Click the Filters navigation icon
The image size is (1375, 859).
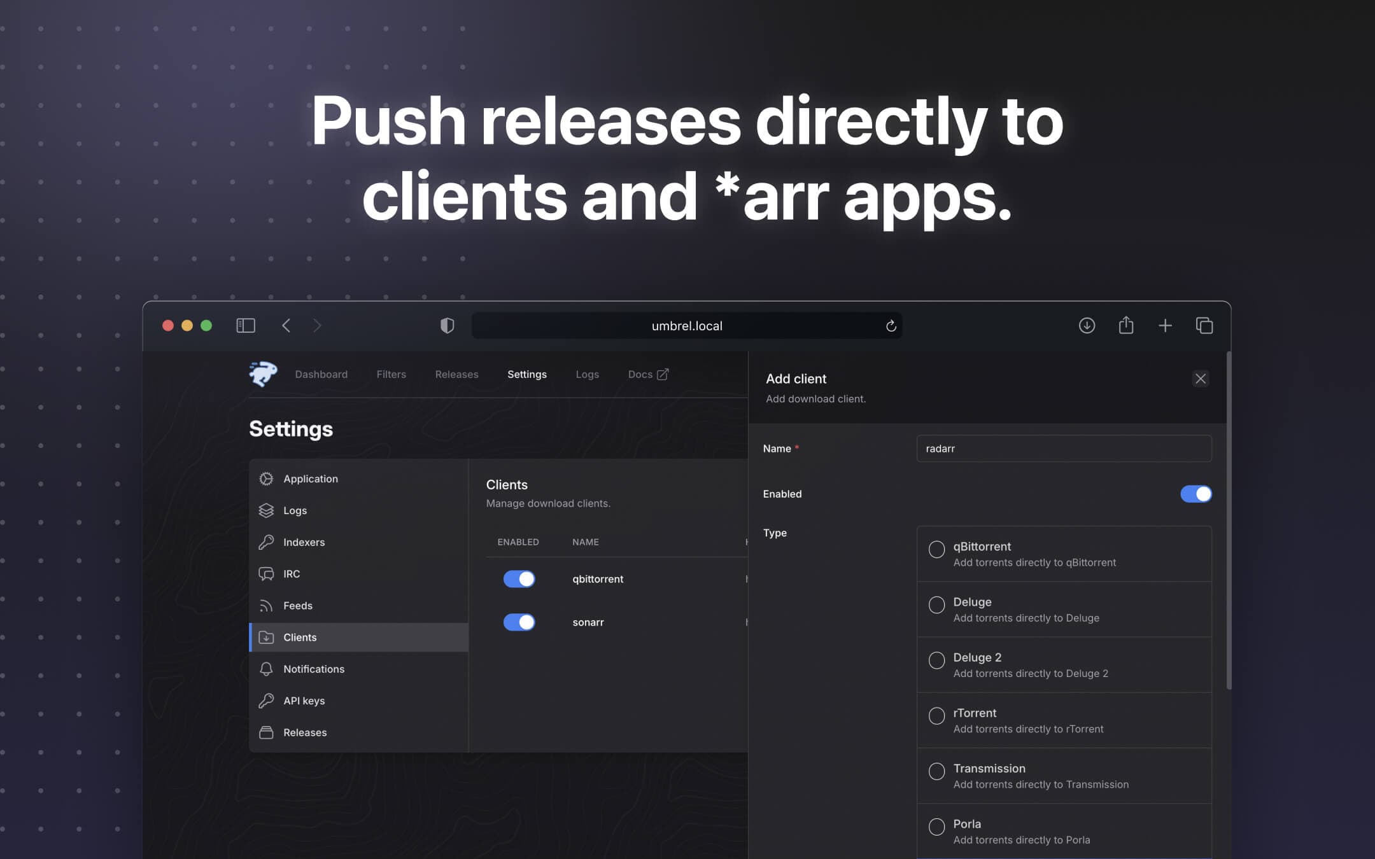tap(391, 374)
